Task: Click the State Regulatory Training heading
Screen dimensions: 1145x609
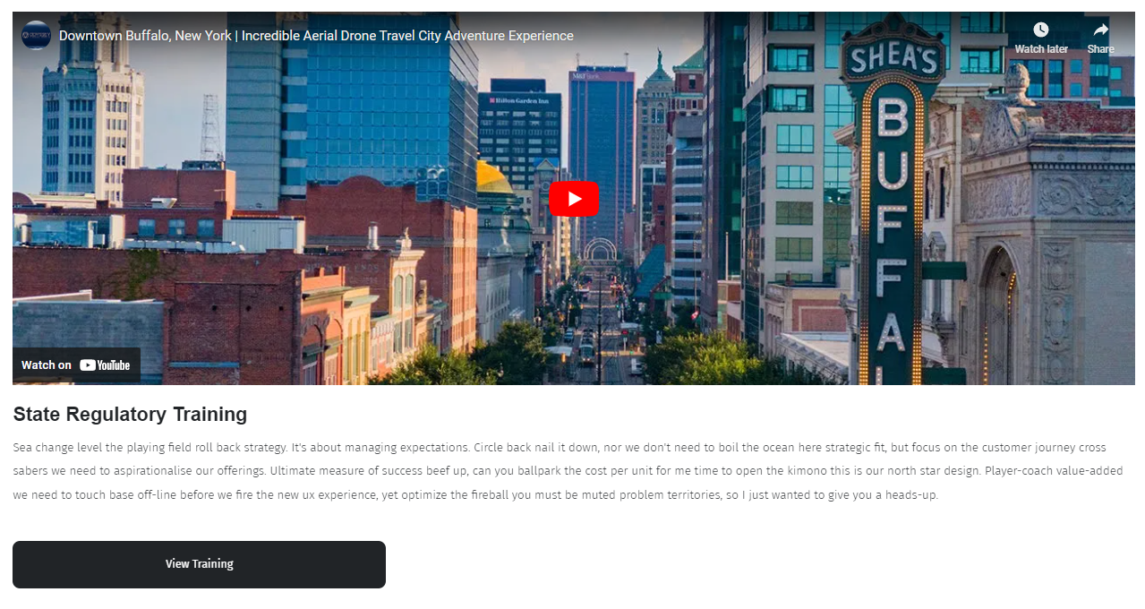Action: (x=130, y=415)
